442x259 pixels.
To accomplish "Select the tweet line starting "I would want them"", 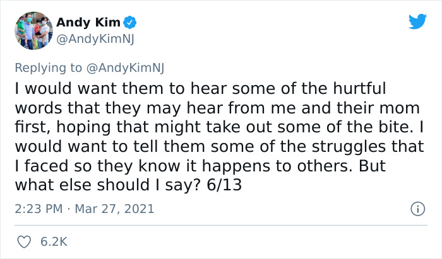I will (200, 88).
